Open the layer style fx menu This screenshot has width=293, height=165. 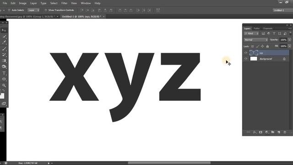pos(255,132)
